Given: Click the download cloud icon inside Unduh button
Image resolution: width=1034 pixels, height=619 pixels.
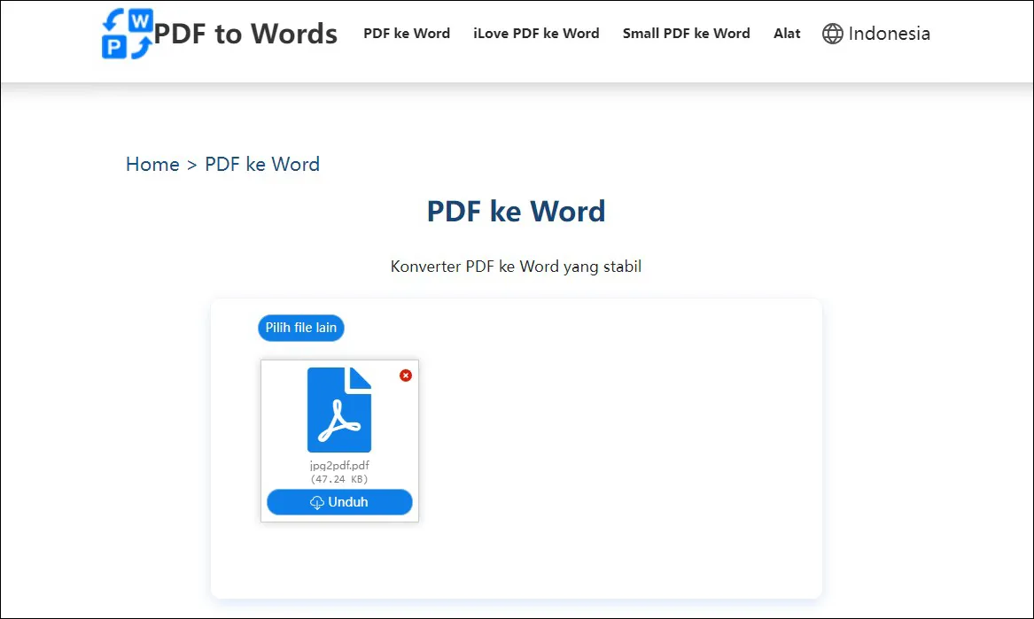Looking at the screenshot, I should coord(317,502).
